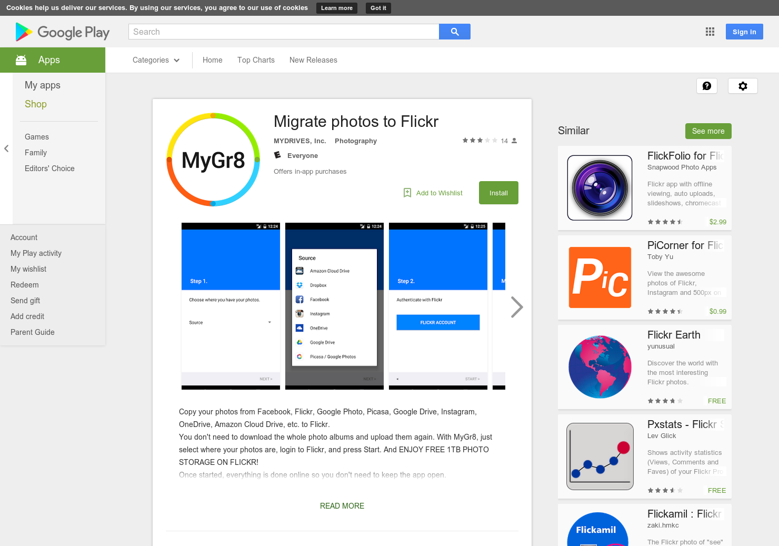The height and width of the screenshot is (546, 779).
Task: Open the Top Charts tab
Action: pos(256,60)
